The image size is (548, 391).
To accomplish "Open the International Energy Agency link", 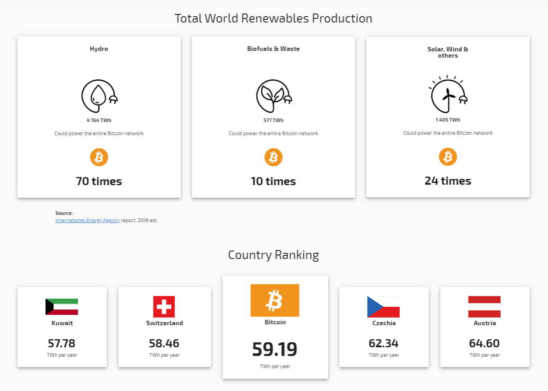I will [87, 220].
